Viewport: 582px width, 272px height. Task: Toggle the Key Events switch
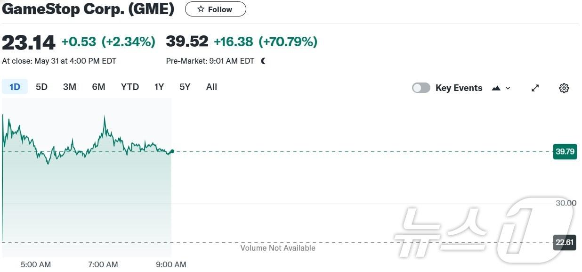pos(421,88)
